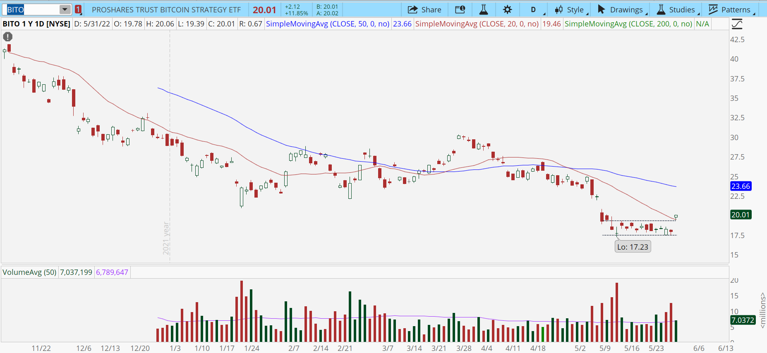Click the purple 6,789,647 volume average value
The image size is (767, 353).
(x=112, y=272)
